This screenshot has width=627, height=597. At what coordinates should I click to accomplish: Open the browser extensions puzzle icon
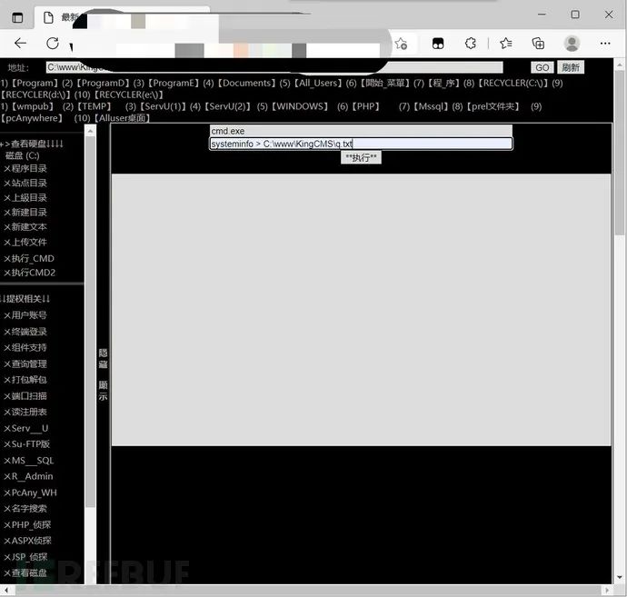(471, 43)
